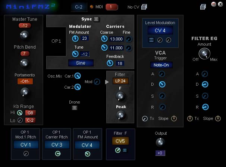Click the C-2 note display at top
Screen dimensions: 226x167
pyautogui.click(x=79, y=7)
